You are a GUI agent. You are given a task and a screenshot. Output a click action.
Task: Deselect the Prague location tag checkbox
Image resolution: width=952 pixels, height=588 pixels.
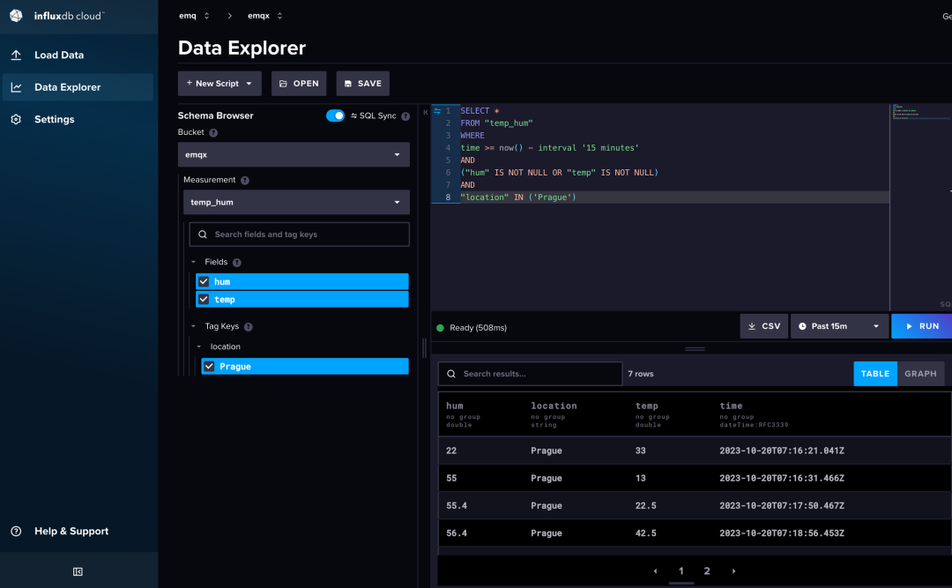click(x=209, y=367)
